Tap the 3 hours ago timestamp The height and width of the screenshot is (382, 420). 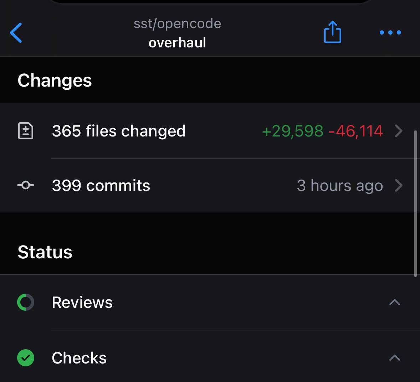click(340, 185)
